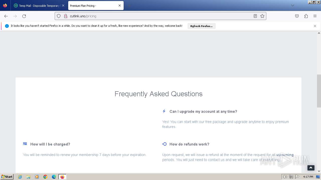This screenshot has width=321, height=180.
Task: Close the Temp Mail tab
Action: pos(63,5)
